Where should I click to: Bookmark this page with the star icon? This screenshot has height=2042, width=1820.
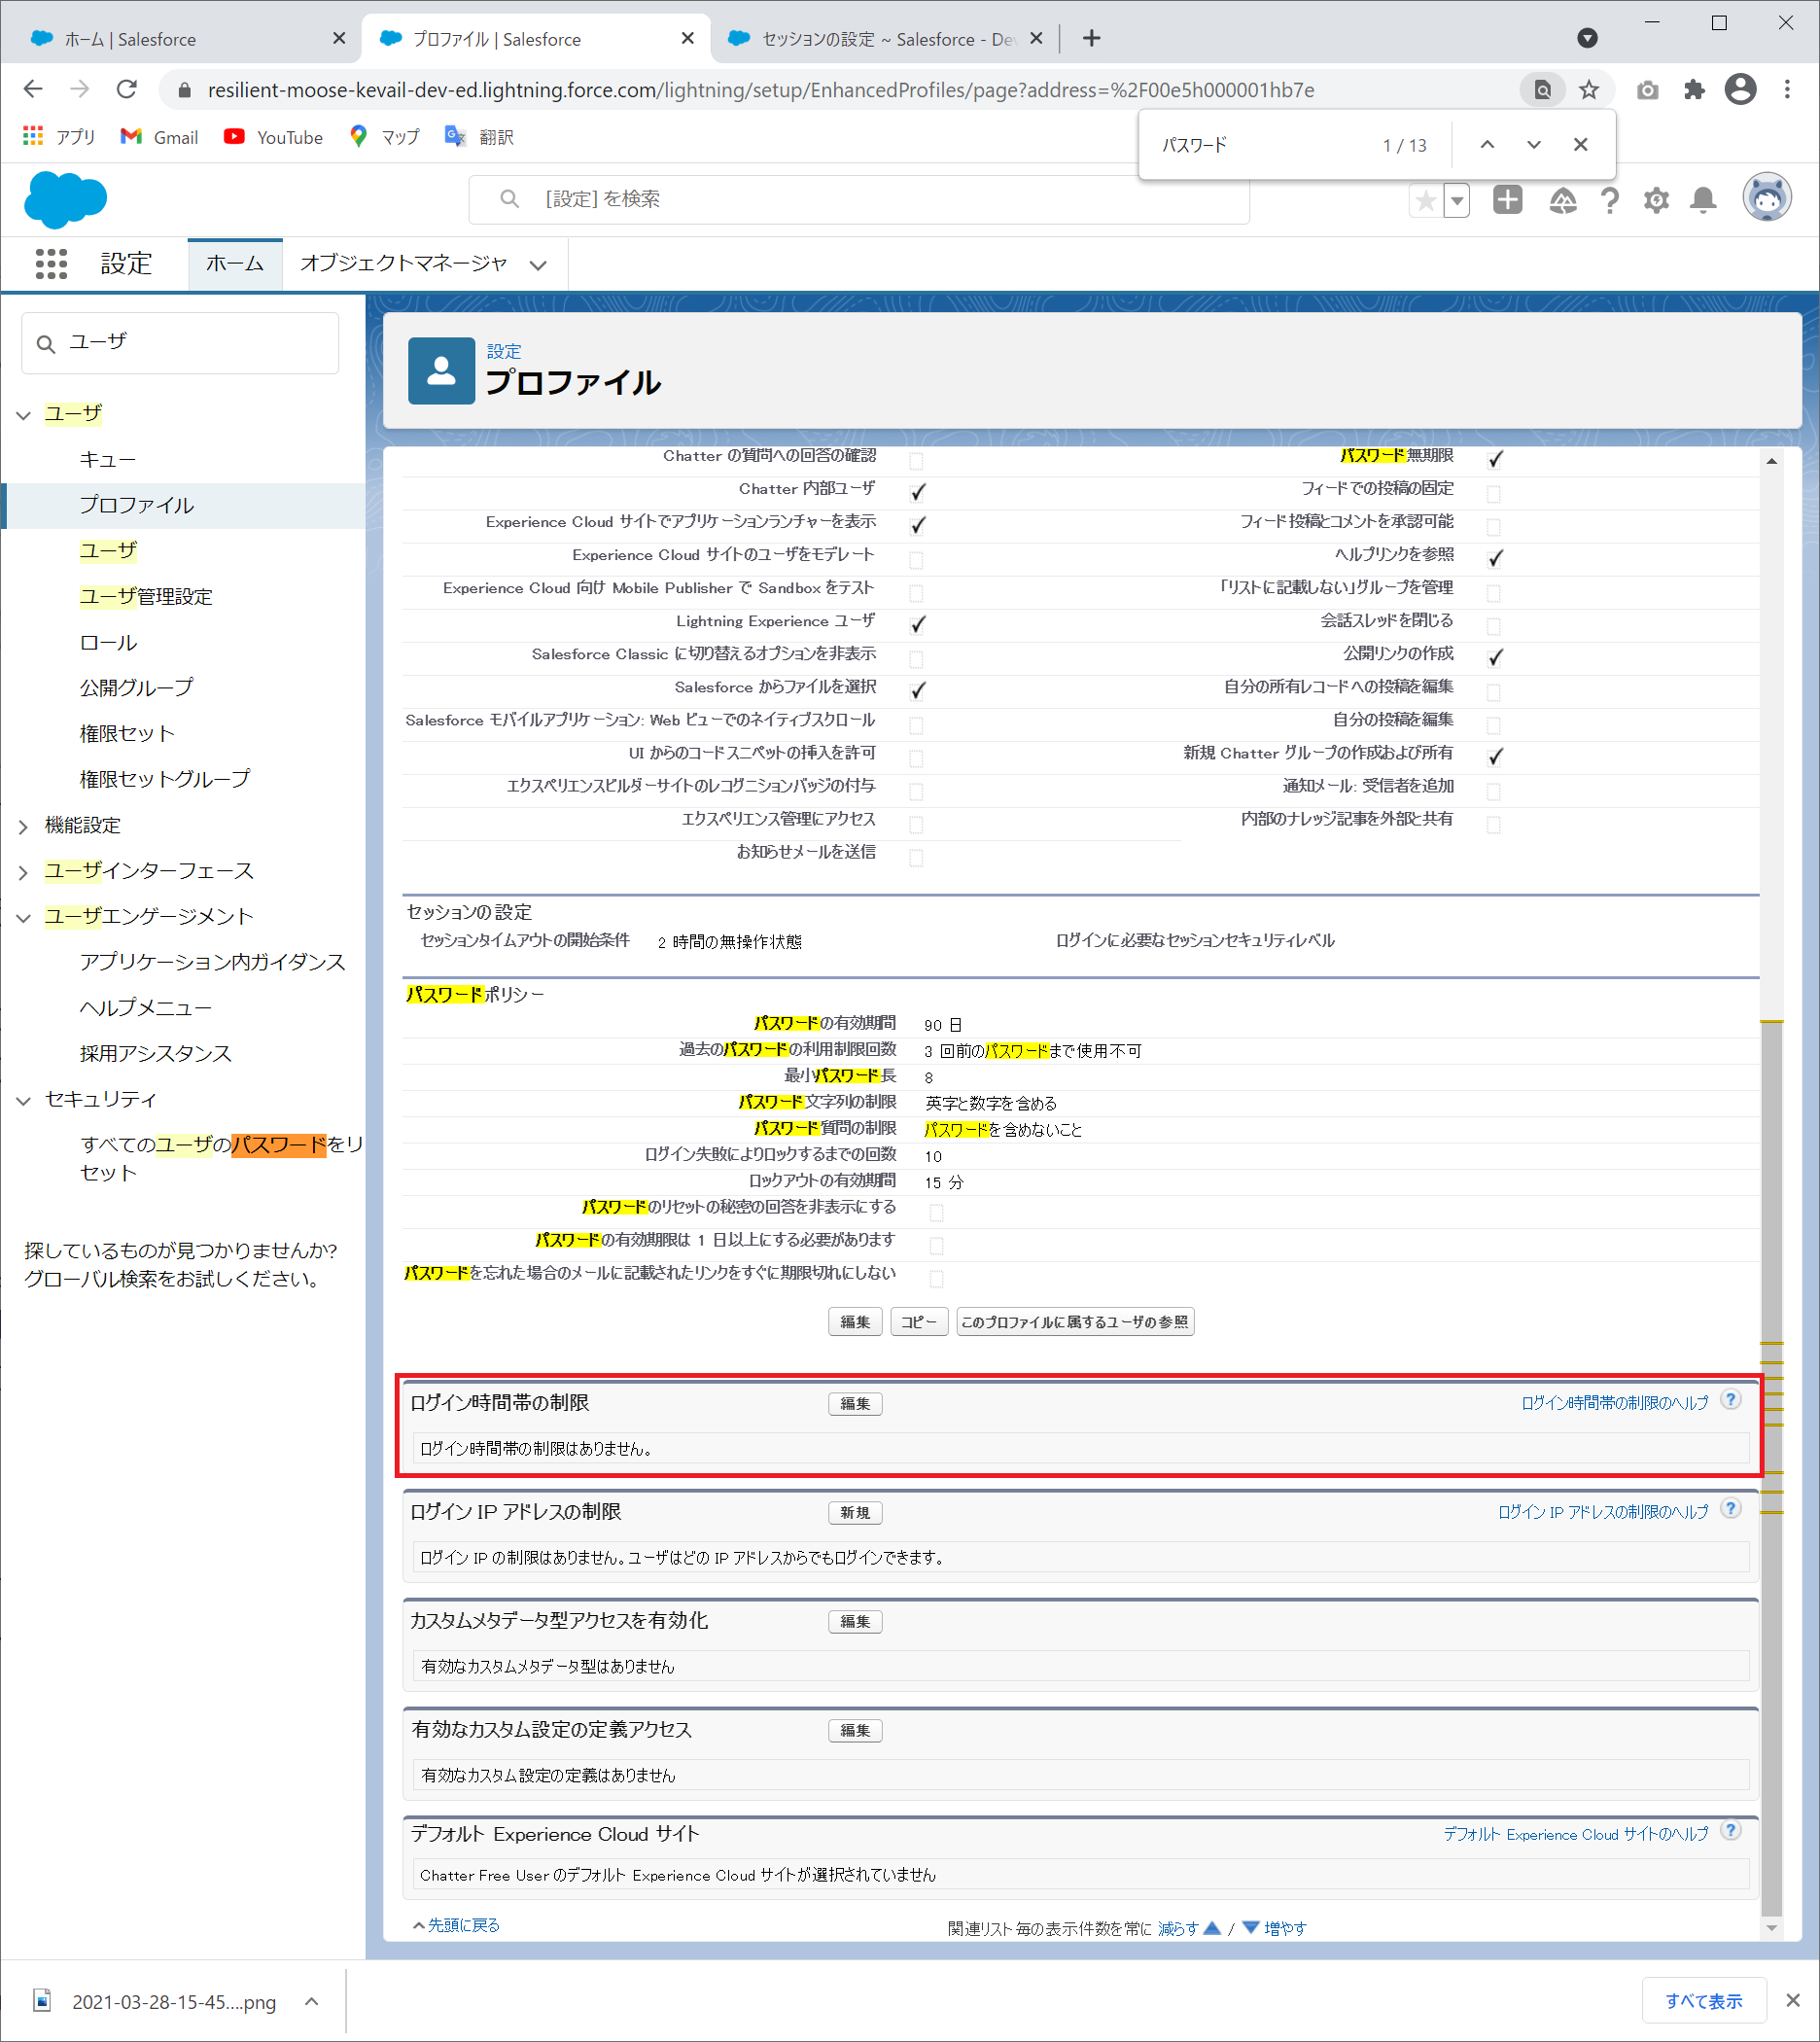(1589, 91)
